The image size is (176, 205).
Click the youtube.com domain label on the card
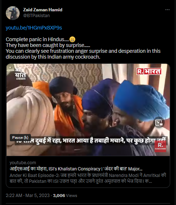point(23,163)
